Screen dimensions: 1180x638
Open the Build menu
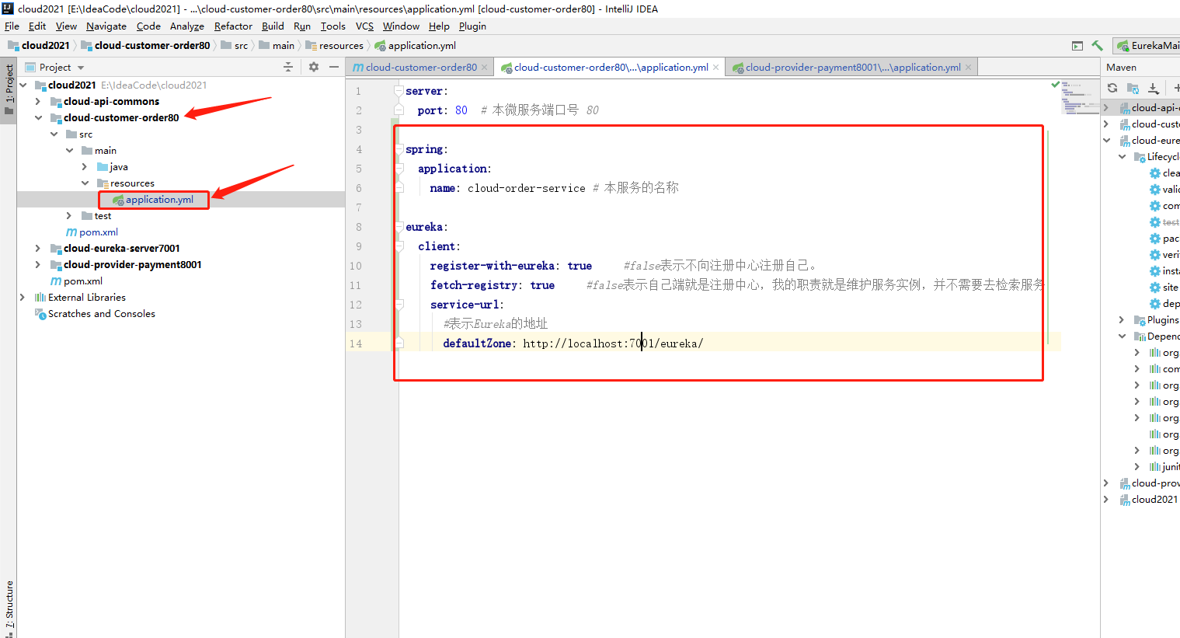click(273, 26)
